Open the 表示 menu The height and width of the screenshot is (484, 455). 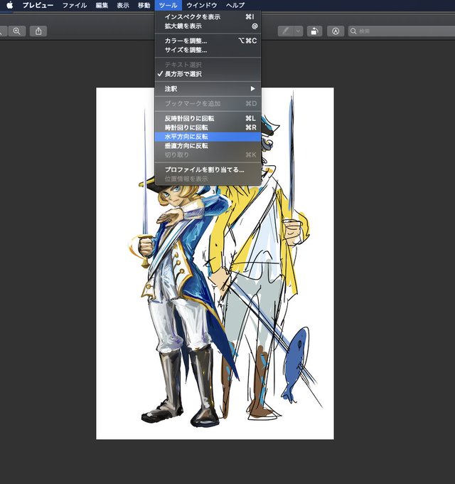[123, 5]
